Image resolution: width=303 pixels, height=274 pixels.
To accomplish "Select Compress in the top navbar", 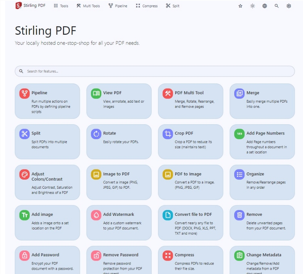I will (x=147, y=6).
